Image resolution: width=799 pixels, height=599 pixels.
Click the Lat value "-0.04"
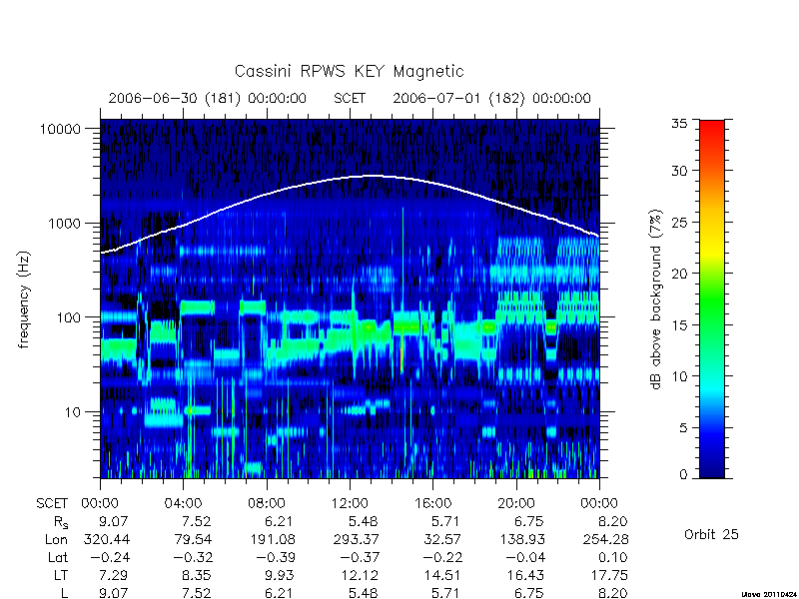[525, 558]
